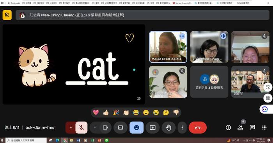Open Word from the taskbar
Image resolution: width=273 pixels, height=143 pixels.
tap(78, 140)
